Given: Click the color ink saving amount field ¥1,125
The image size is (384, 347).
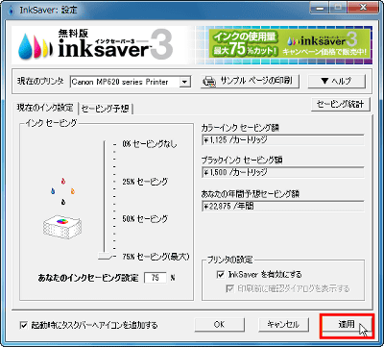Looking at the screenshot, I should pyautogui.click(x=283, y=140).
